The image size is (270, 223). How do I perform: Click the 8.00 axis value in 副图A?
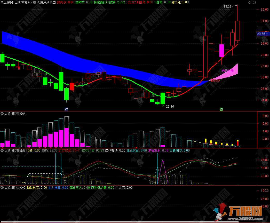click(265, 116)
